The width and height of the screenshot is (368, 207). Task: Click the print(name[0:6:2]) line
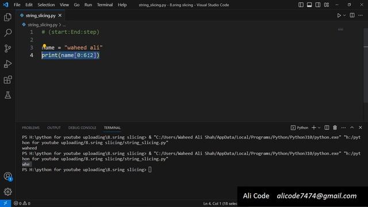click(70, 55)
